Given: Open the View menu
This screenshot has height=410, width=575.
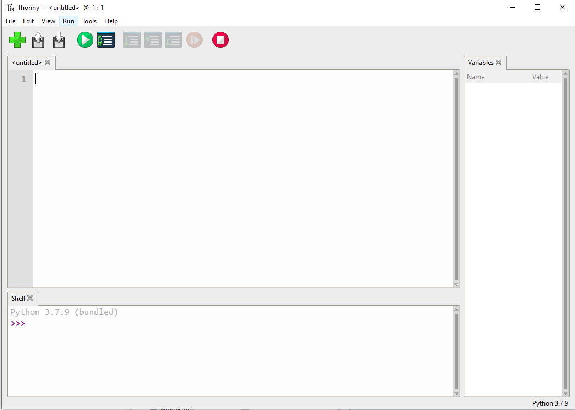Looking at the screenshot, I should pyautogui.click(x=48, y=21).
